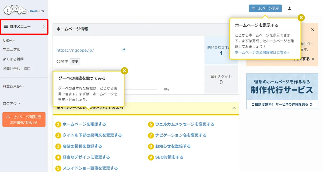Open the https://r.goope.jp/ homepage link
Screen dimensions: 323x172
point(75,50)
